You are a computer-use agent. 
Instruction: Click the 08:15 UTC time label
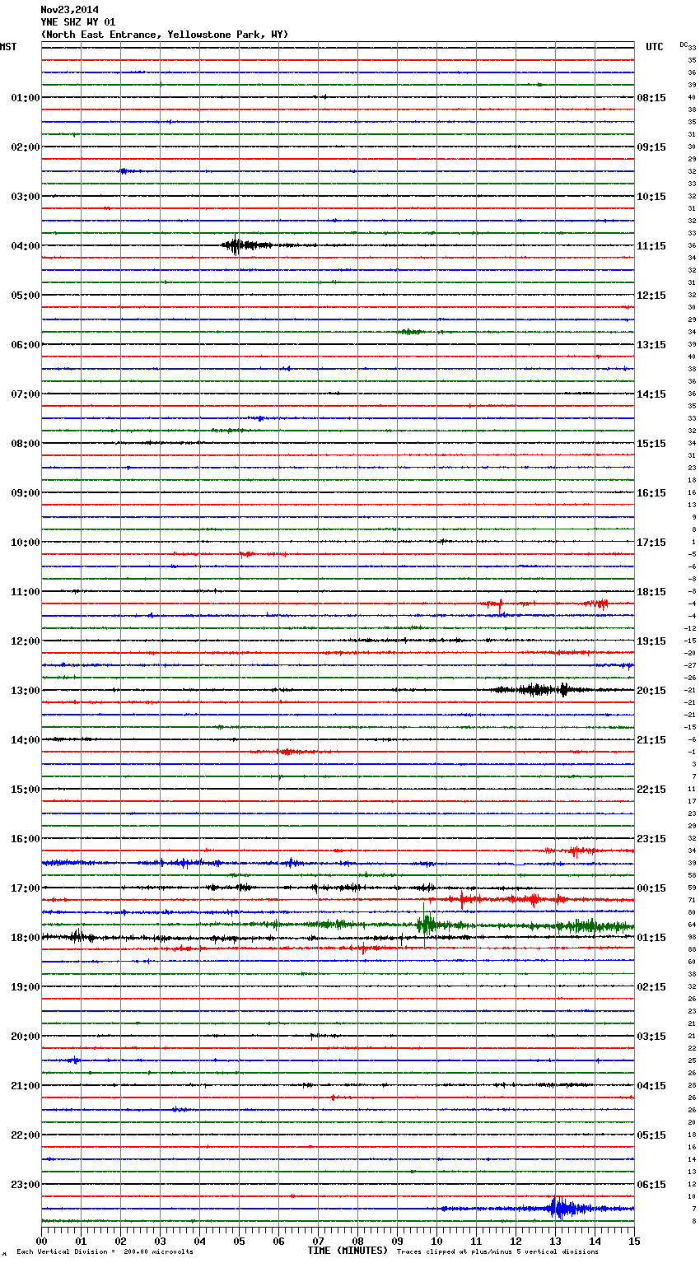[x=651, y=98]
